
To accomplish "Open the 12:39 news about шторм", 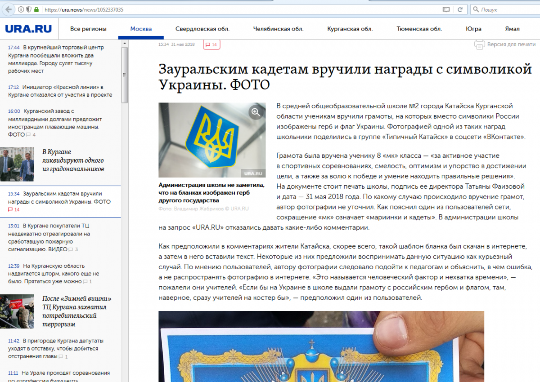I will coord(54,273).
